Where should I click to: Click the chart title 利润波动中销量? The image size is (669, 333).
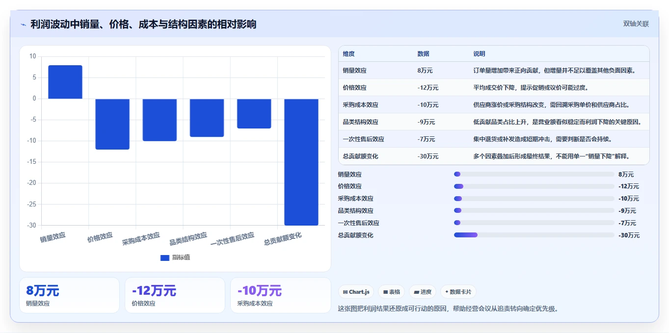(x=143, y=25)
